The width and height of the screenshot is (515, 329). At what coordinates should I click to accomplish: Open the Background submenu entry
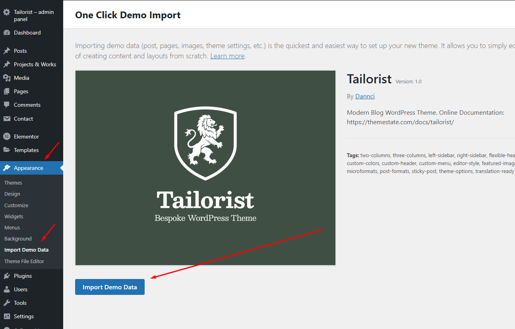[x=18, y=239]
